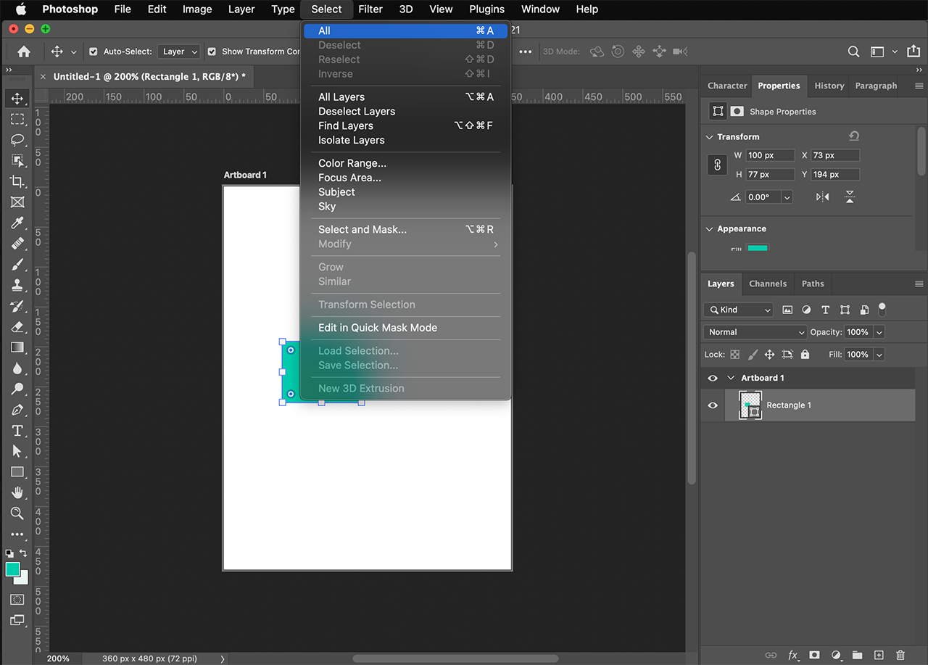Select the Blur tool
Image resolution: width=928 pixels, height=665 pixels.
click(x=17, y=368)
